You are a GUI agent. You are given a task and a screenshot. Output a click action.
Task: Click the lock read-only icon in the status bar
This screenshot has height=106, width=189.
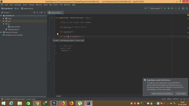[181, 99]
